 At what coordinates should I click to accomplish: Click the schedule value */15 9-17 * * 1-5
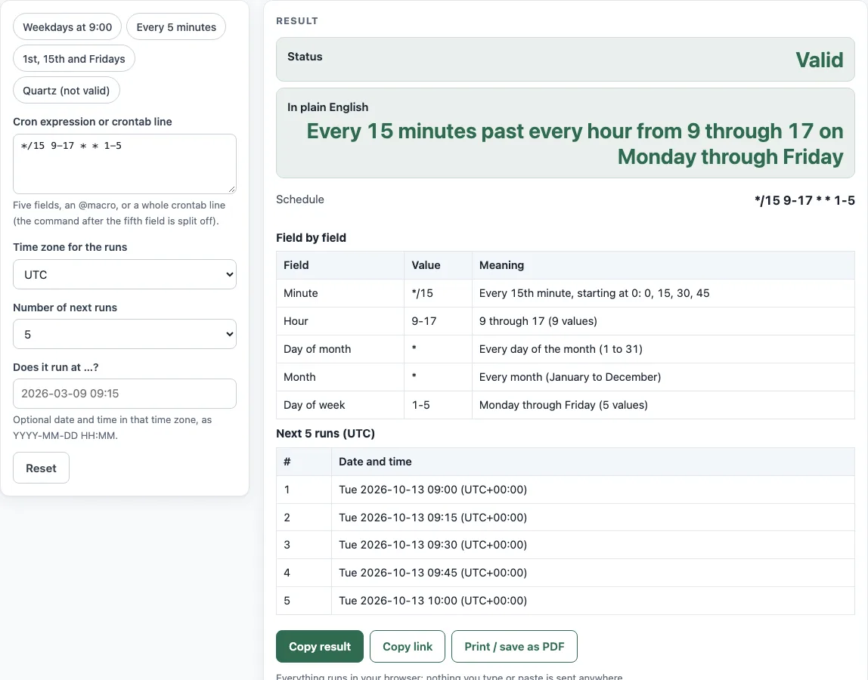804,200
